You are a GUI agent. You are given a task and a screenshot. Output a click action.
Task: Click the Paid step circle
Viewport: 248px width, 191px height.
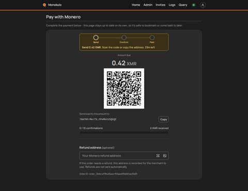pyautogui.click(x=152, y=38)
